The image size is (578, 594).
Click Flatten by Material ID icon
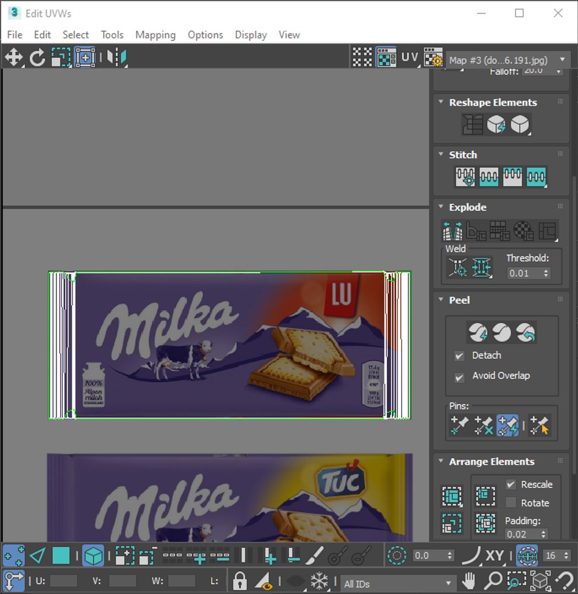524,231
